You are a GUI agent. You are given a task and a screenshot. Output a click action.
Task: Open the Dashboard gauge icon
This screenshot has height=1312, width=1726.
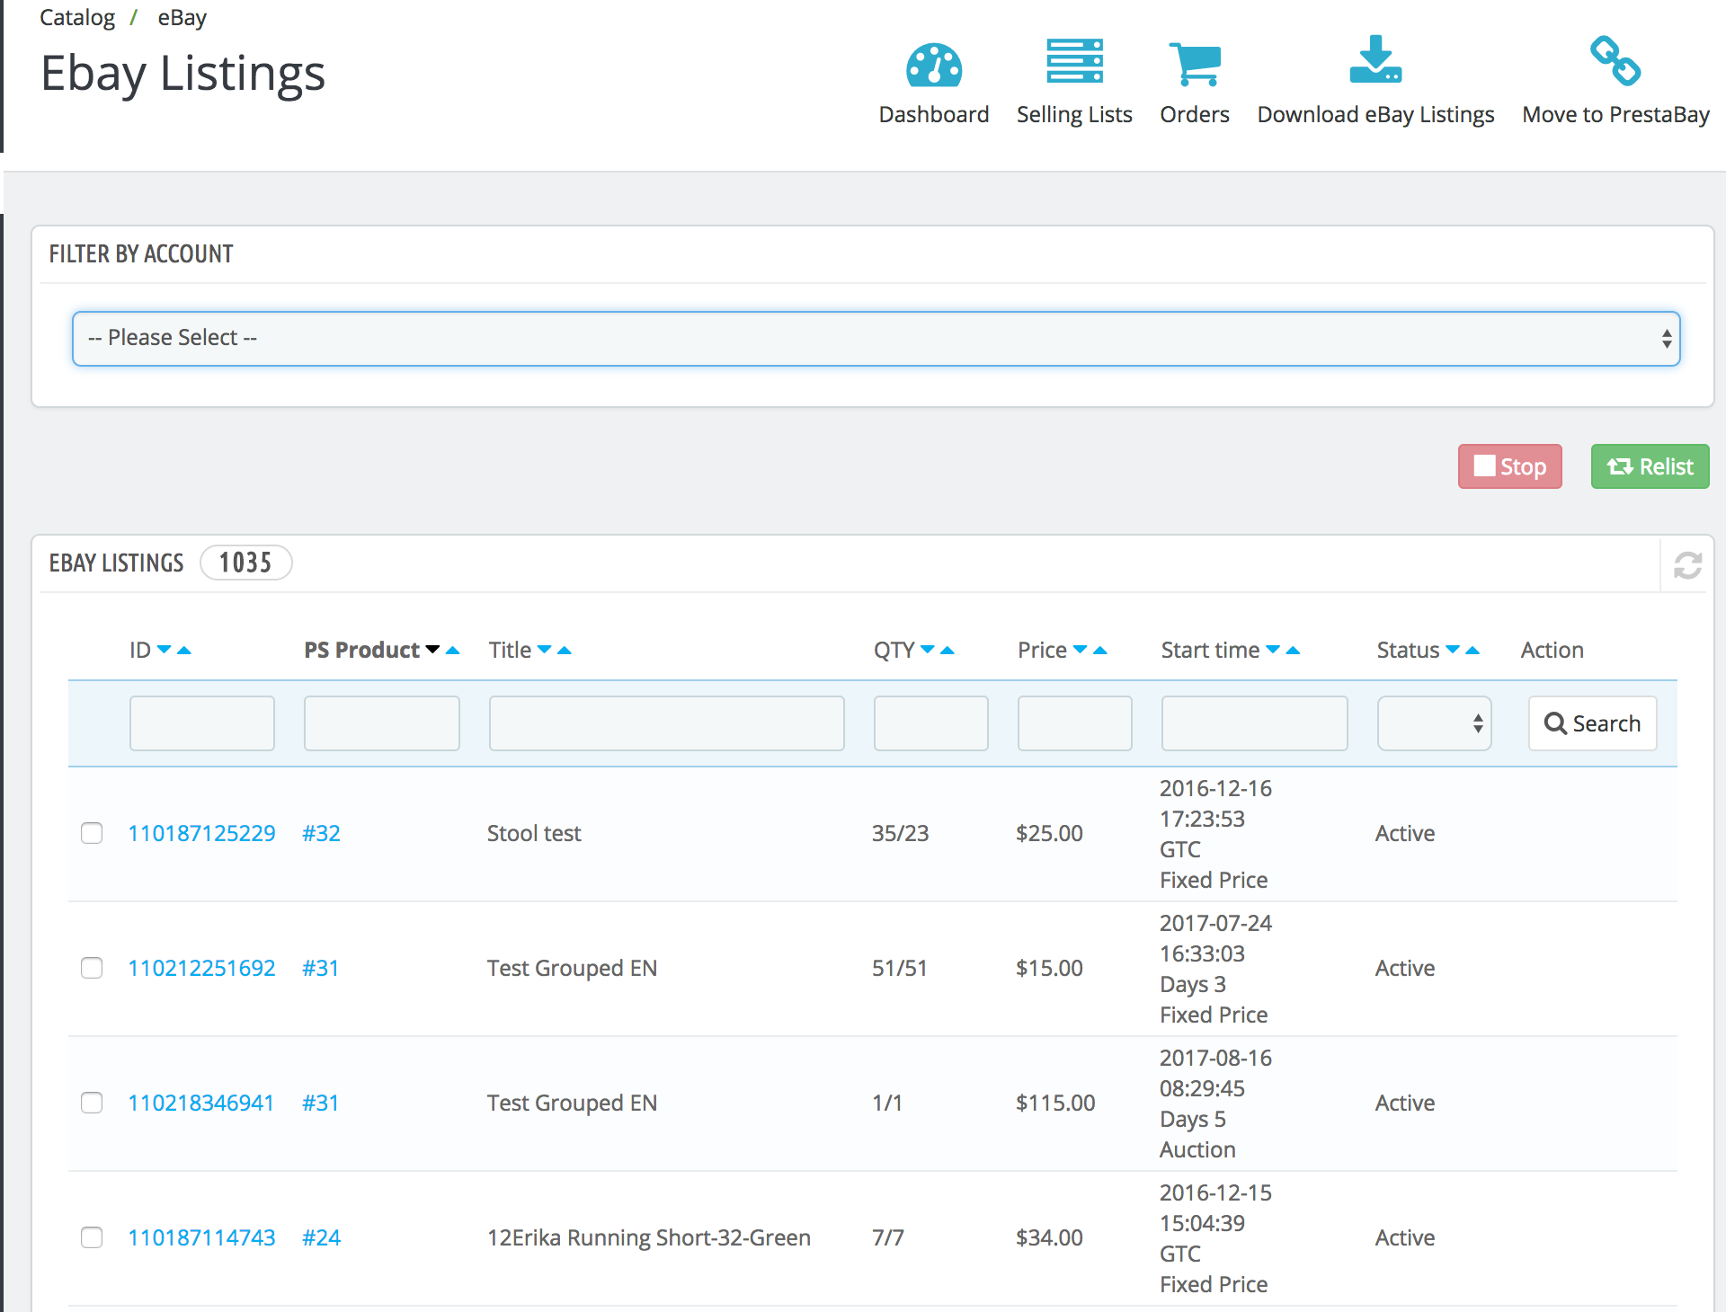tap(934, 65)
